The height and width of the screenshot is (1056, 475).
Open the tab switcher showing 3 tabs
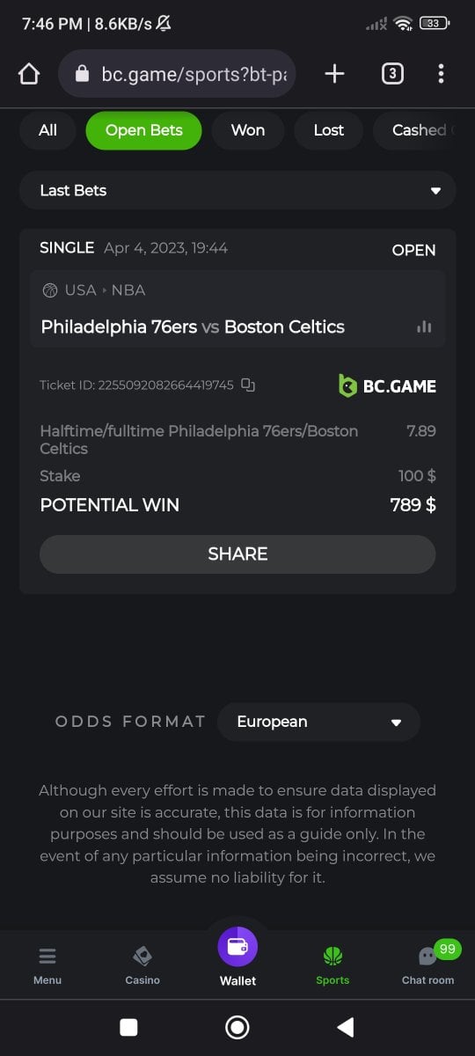tap(392, 74)
